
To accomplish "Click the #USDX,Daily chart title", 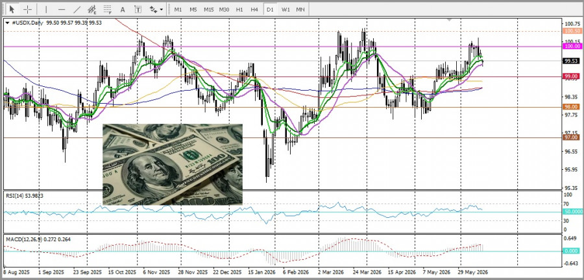I will coord(27,23).
